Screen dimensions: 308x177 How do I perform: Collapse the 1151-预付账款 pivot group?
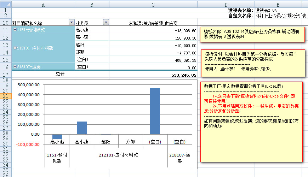tap(15, 30)
